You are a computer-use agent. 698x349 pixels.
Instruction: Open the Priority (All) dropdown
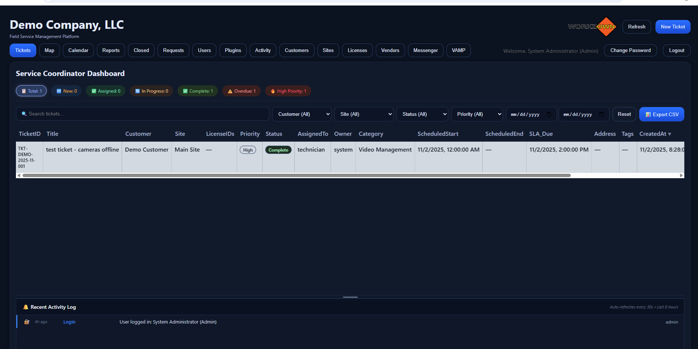coord(477,114)
